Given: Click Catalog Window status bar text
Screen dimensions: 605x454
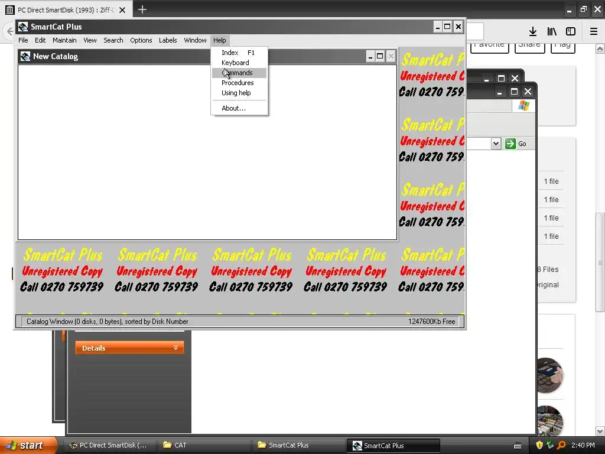Looking at the screenshot, I should (x=108, y=321).
